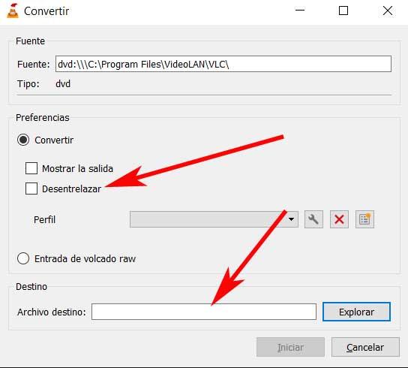
Task: Minimize the Convertir window
Action: [x=300, y=11]
